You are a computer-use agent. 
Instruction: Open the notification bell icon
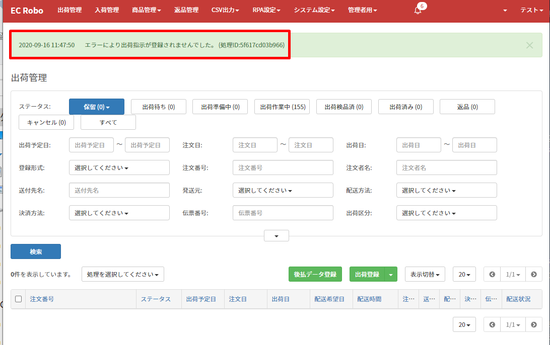(x=418, y=10)
